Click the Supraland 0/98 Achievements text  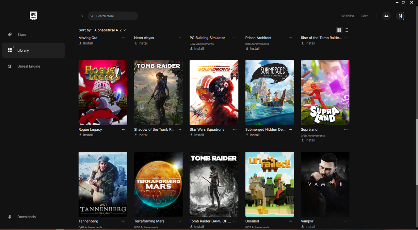point(313,136)
